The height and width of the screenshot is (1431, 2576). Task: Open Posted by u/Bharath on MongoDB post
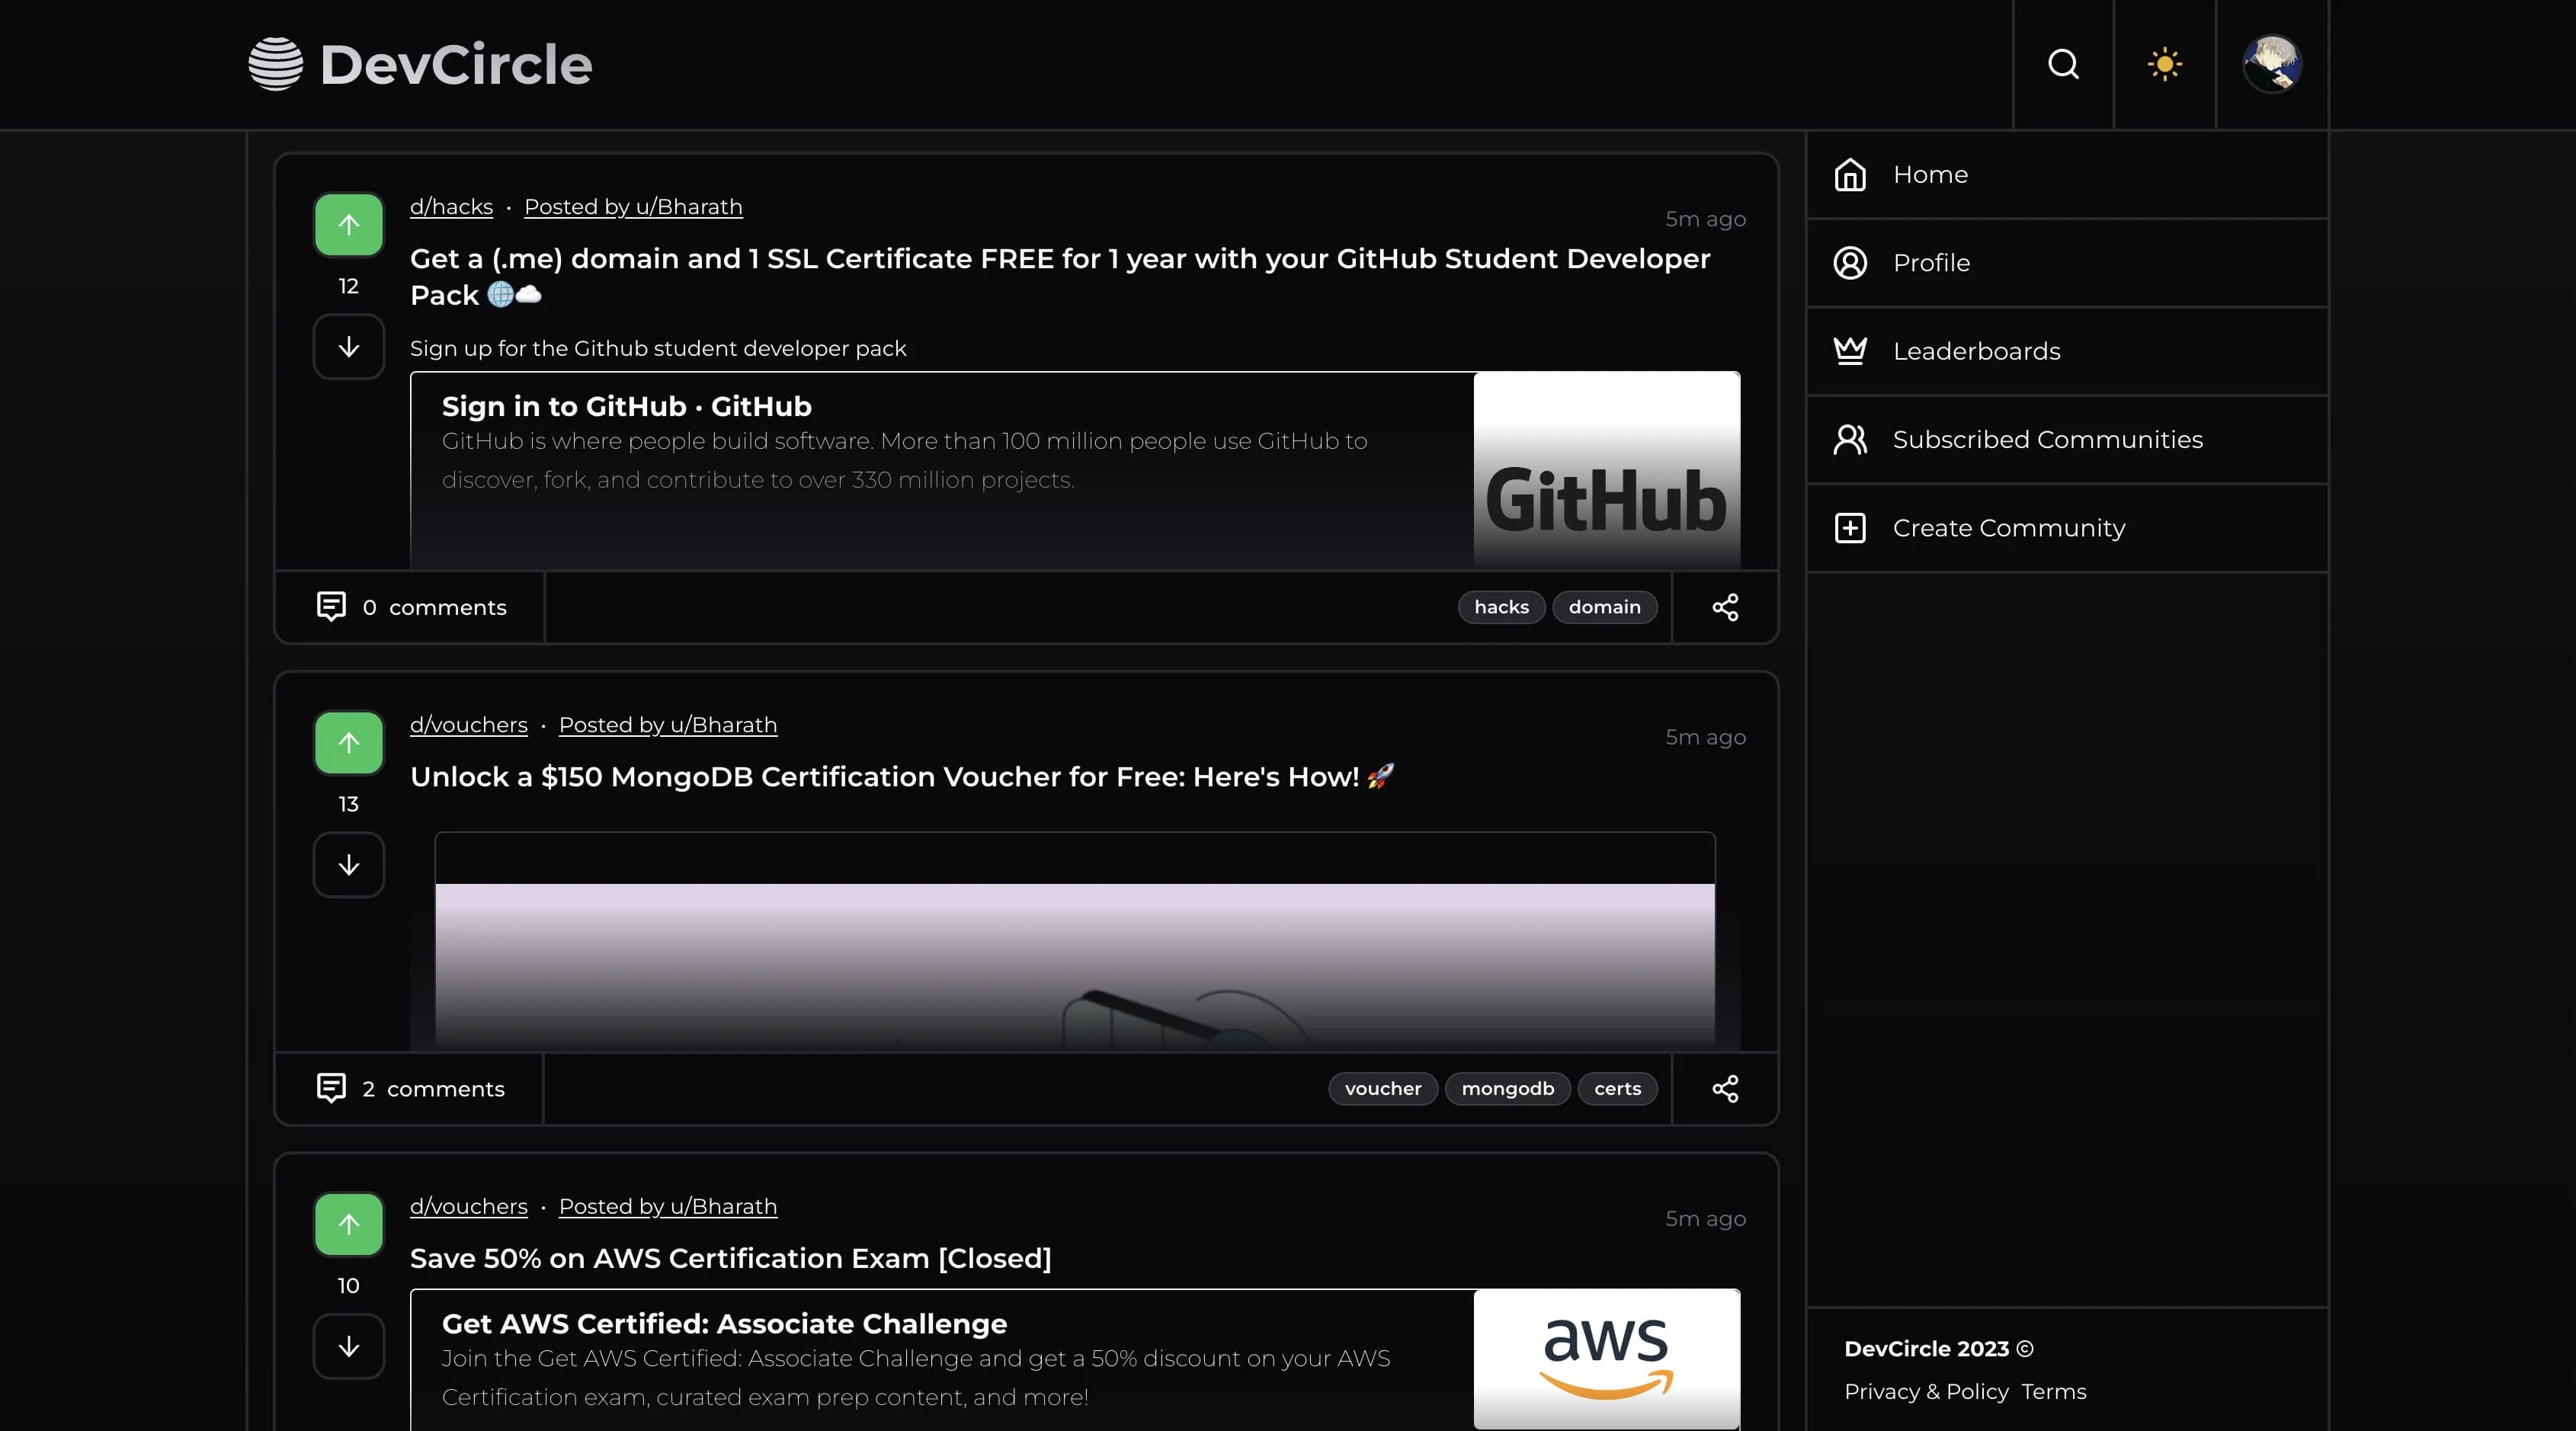click(x=668, y=724)
